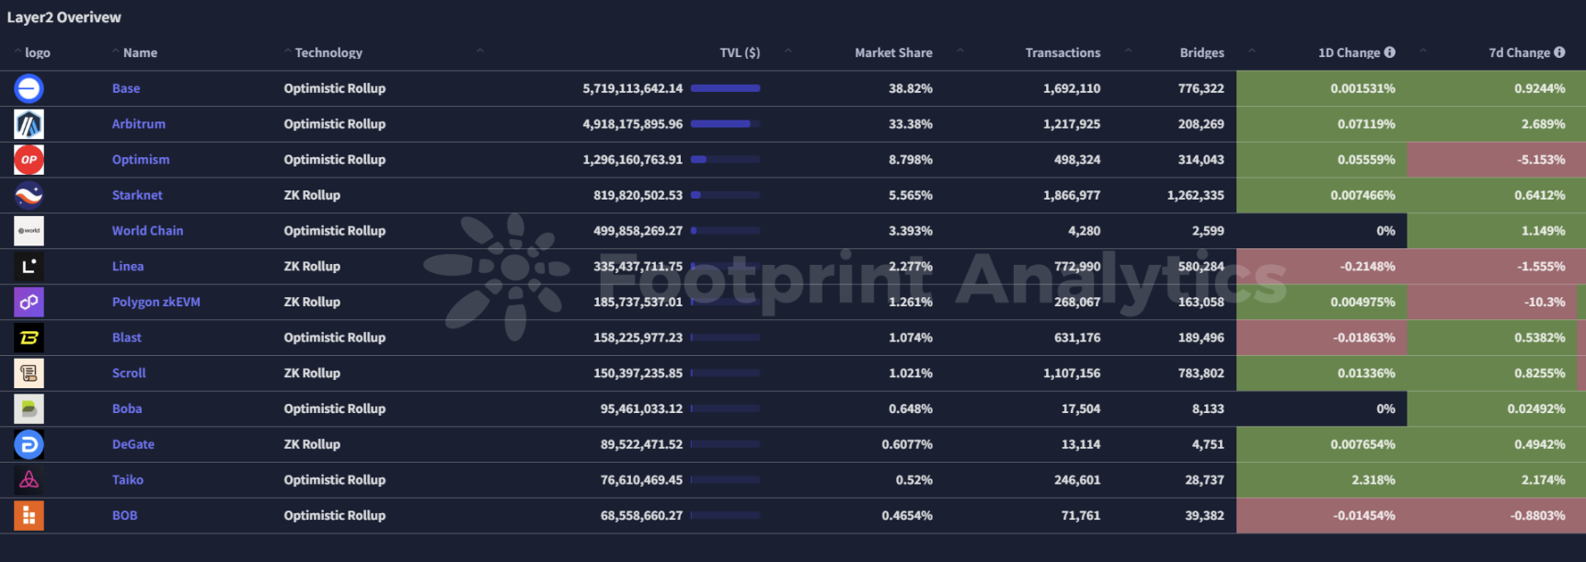Click the Base logo icon

(29, 88)
